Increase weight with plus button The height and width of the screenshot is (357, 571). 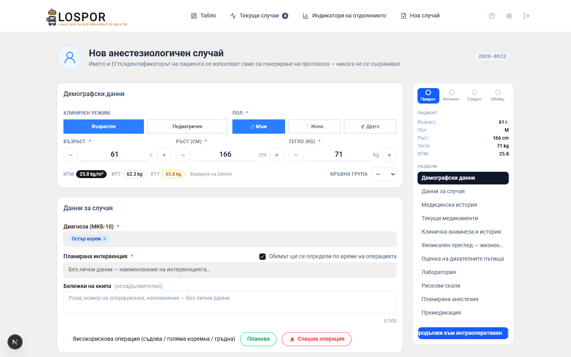pos(389,155)
